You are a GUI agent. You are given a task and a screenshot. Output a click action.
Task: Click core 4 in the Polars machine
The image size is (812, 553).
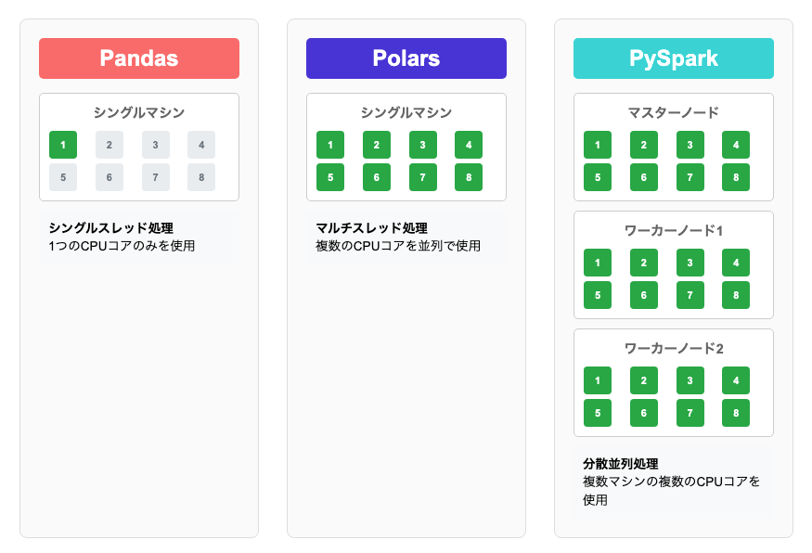tap(469, 145)
